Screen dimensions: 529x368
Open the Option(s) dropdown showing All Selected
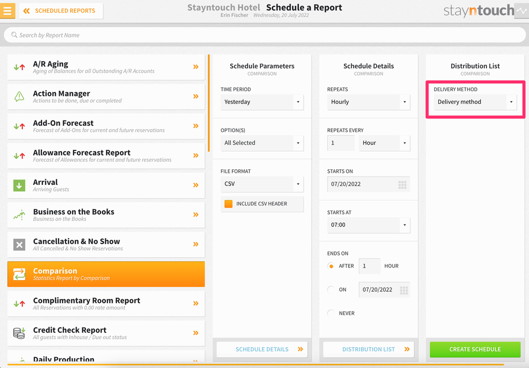click(x=262, y=143)
